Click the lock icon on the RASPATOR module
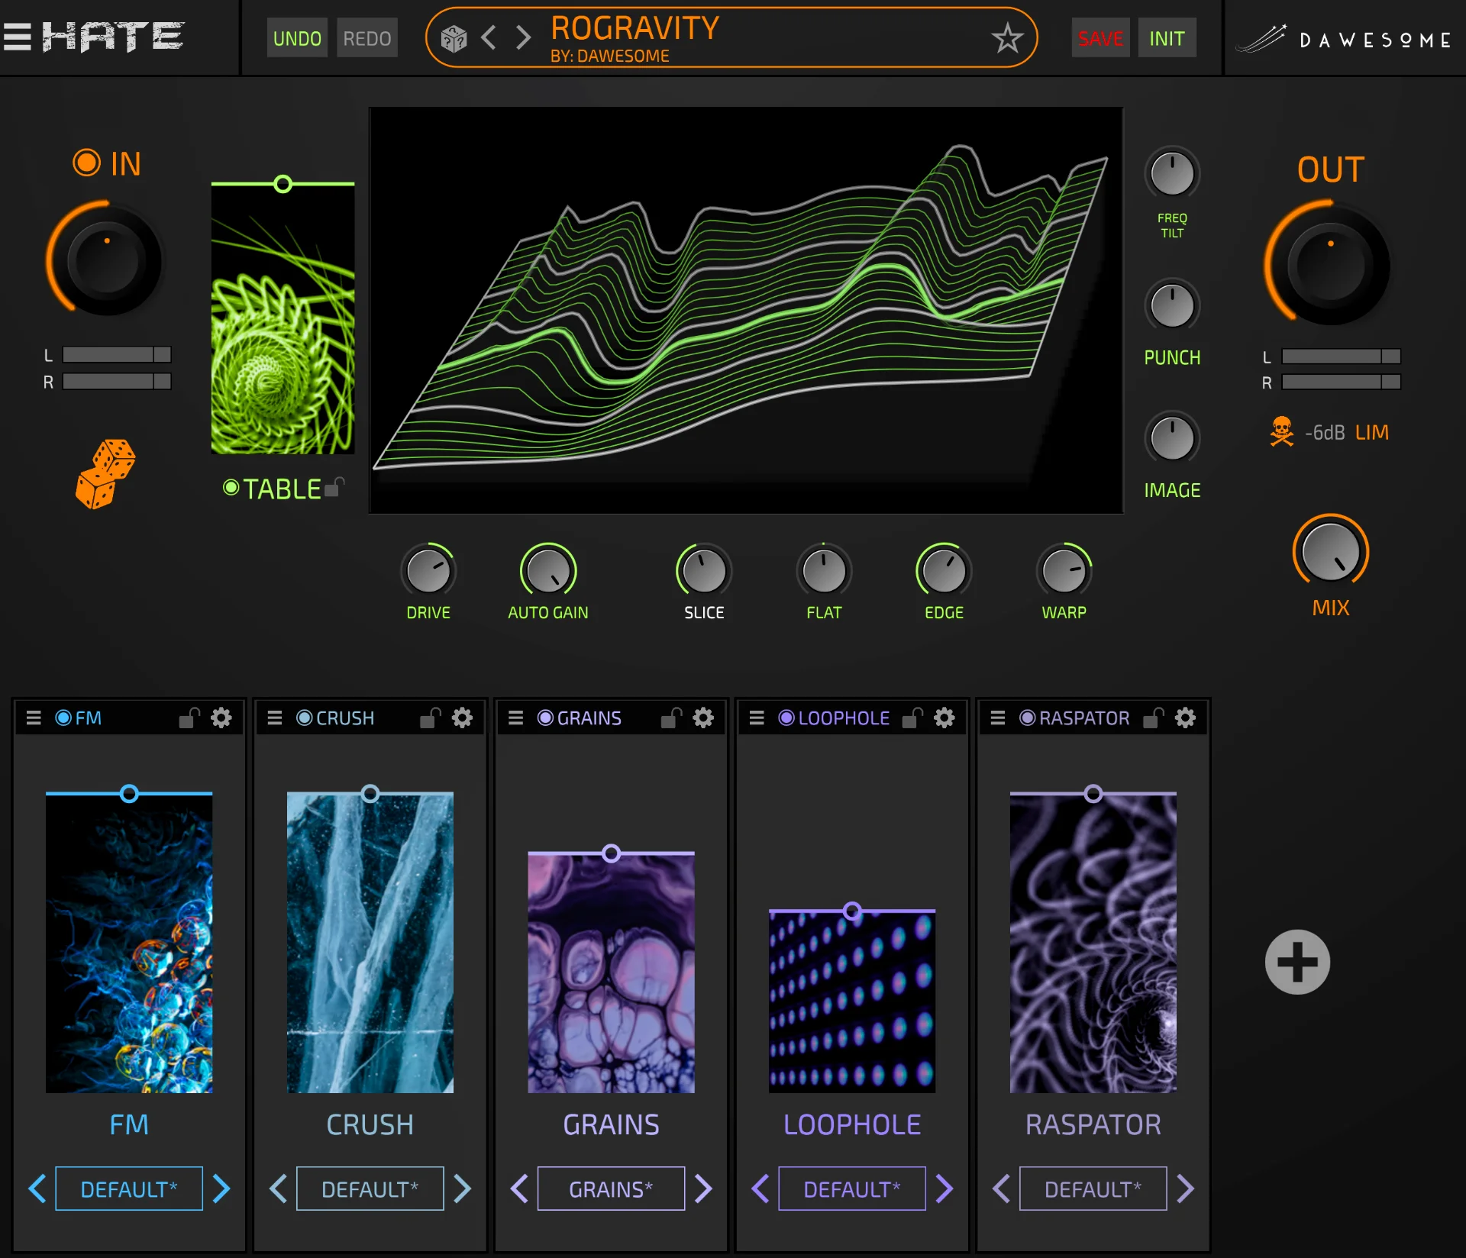 [x=1153, y=718]
